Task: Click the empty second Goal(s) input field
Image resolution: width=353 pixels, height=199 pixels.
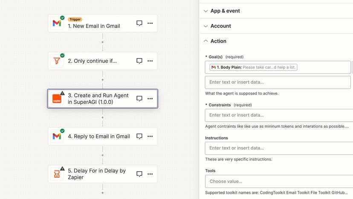Action: (x=278, y=82)
